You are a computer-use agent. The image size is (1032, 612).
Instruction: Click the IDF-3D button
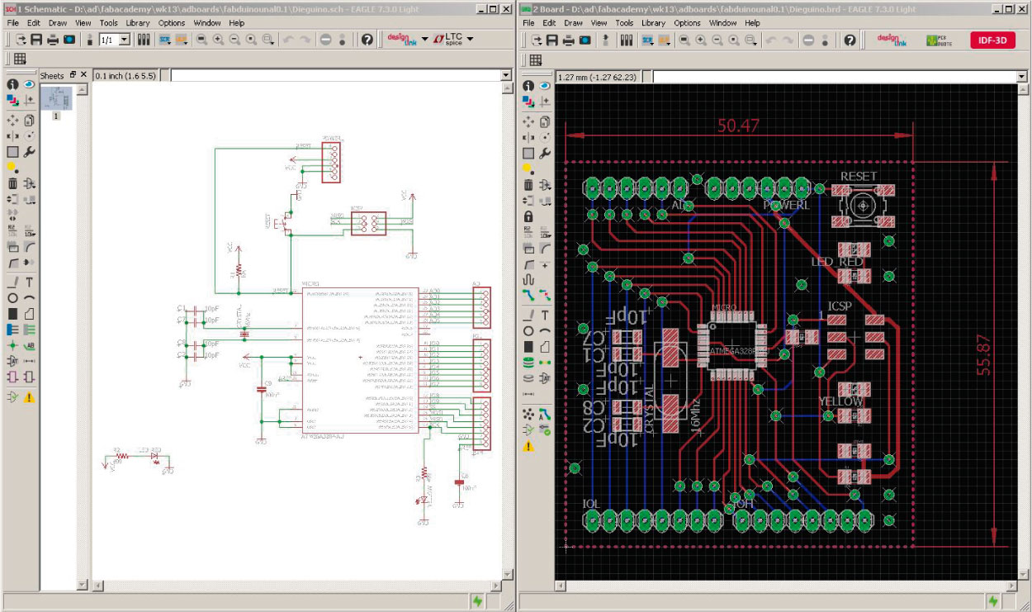tap(992, 40)
